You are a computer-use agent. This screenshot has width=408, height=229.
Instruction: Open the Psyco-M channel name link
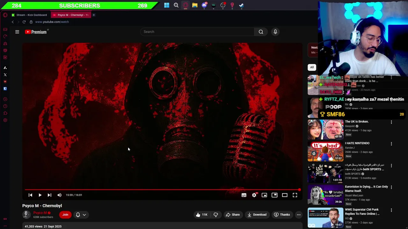[x=40, y=213]
